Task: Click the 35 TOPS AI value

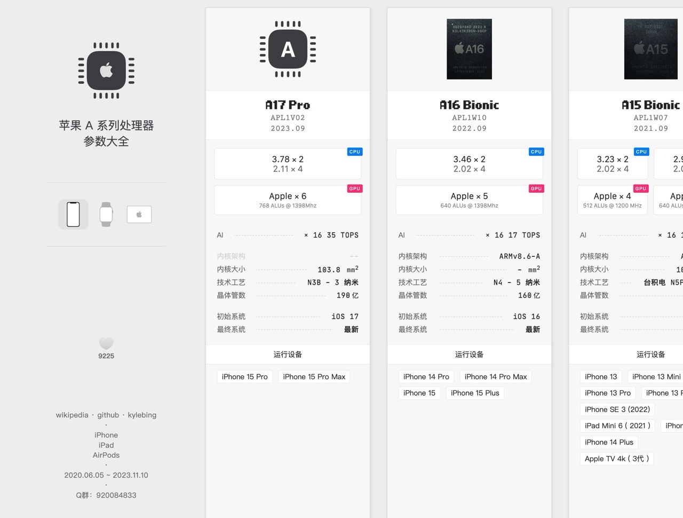Action: (343, 235)
